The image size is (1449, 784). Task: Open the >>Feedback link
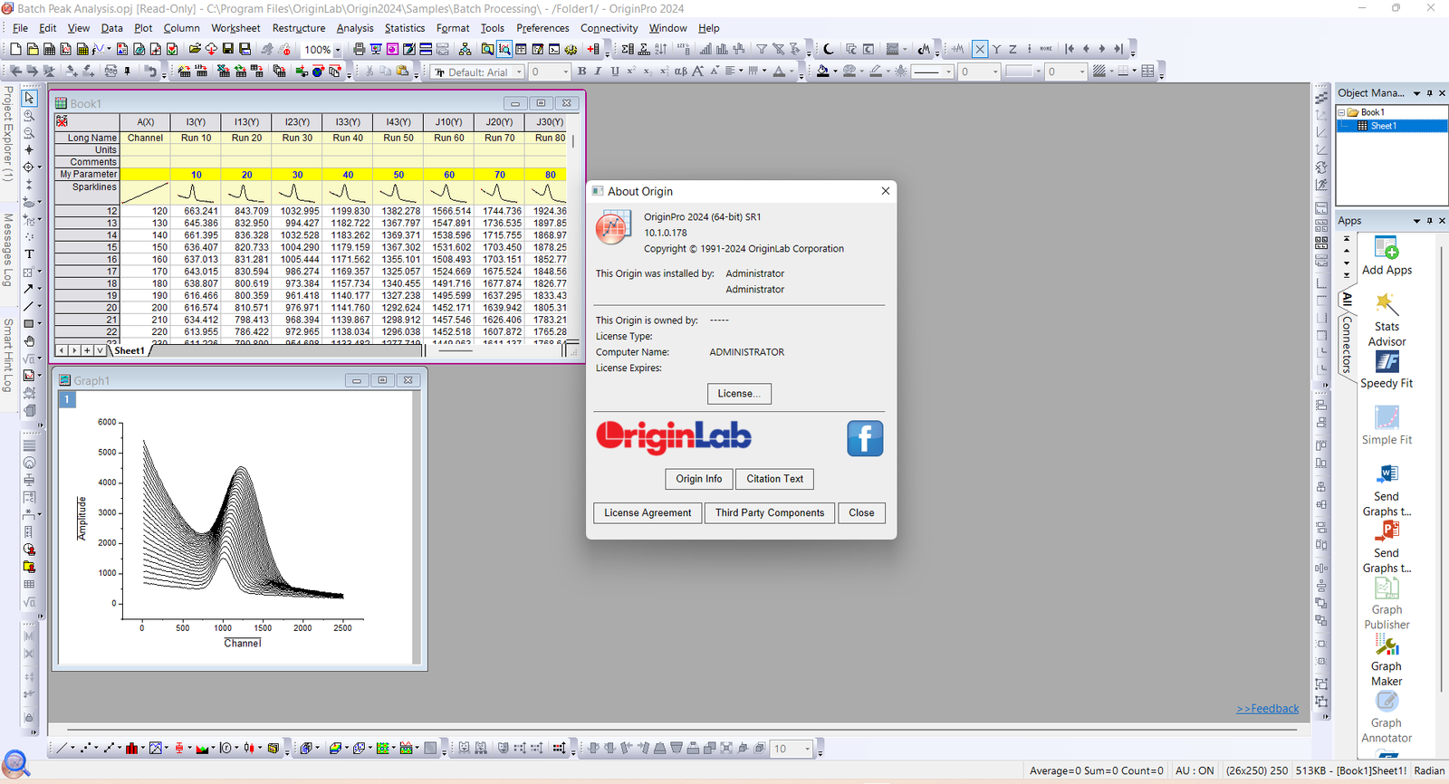pyautogui.click(x=1267, y=709)
